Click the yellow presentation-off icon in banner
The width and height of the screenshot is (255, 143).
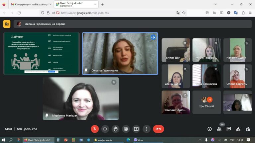pyautogui.click(x=7, y=24)
